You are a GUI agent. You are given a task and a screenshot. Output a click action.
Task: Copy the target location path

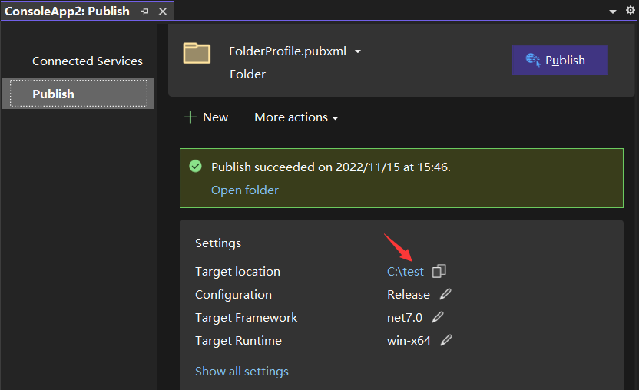click(439, 271)
